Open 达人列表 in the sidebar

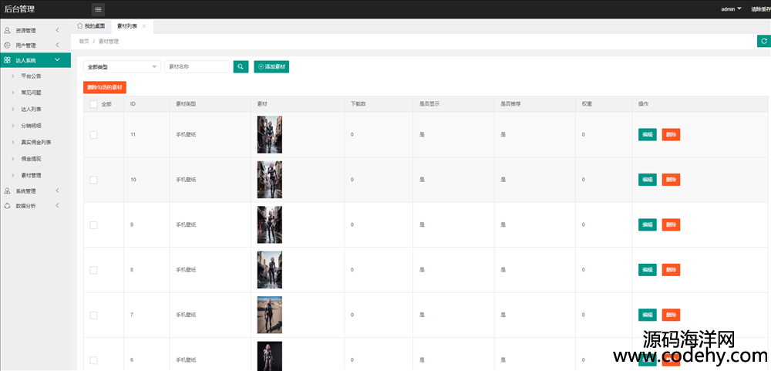point(32,110)
